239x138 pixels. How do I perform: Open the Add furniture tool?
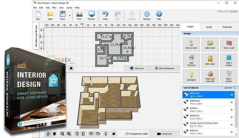(x=191, y=60)
